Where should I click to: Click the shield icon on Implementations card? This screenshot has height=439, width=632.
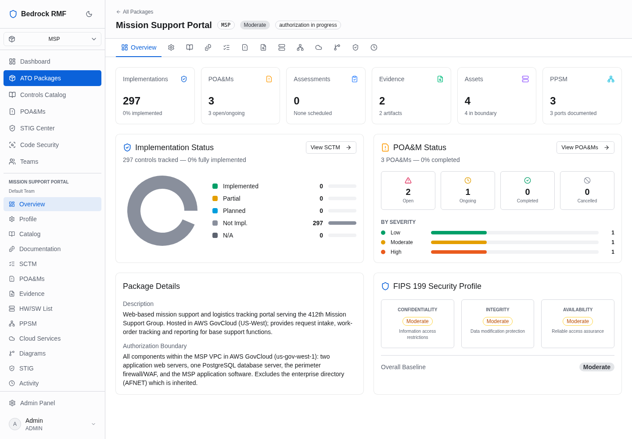tap(184, 79)
